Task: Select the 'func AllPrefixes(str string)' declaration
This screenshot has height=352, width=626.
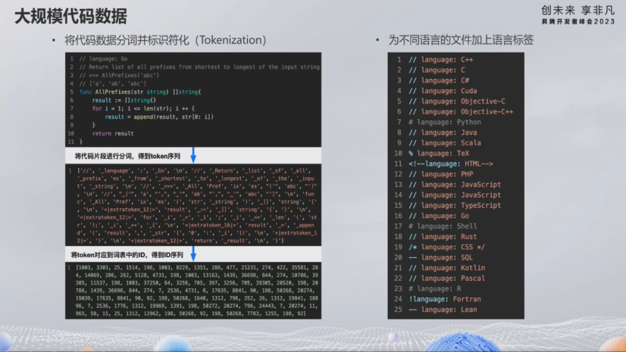Action: (140, 92)
